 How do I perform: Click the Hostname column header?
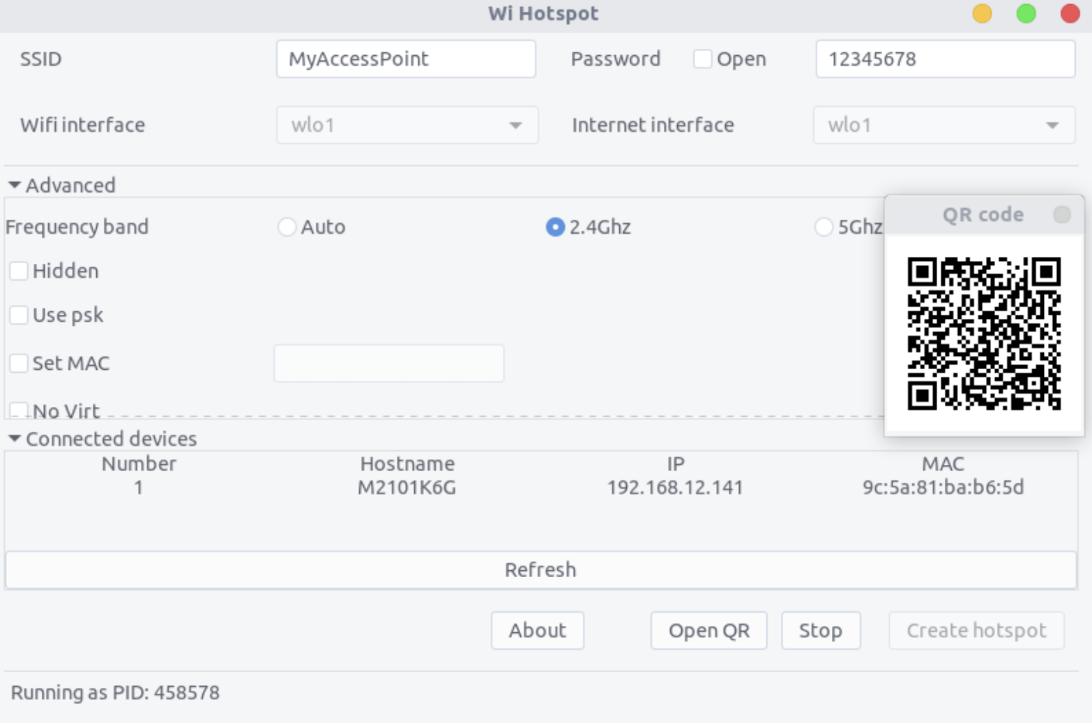point(407,463)
